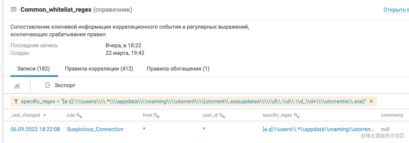The height and width of the screenshot is (143, 409).
Task: Click the Экспорт export icon
Action: pos(48,85)
